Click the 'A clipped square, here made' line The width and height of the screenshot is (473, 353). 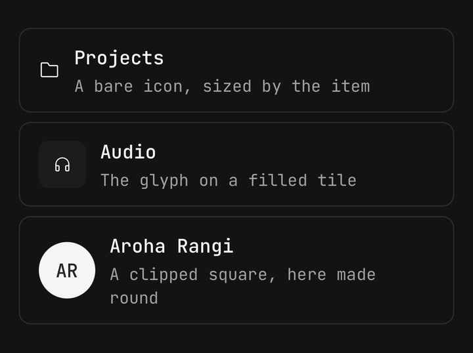click(243, 274)
